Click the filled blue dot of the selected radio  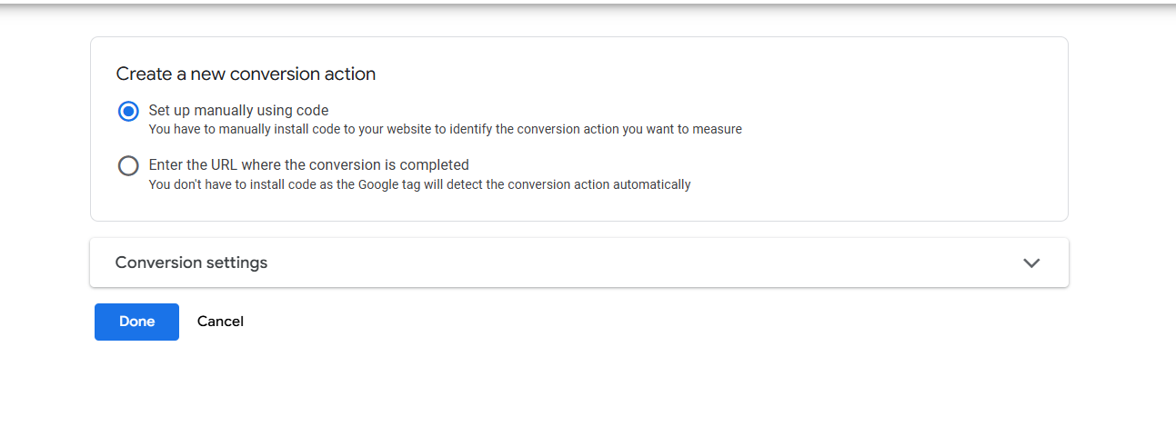tap(128, 111)
